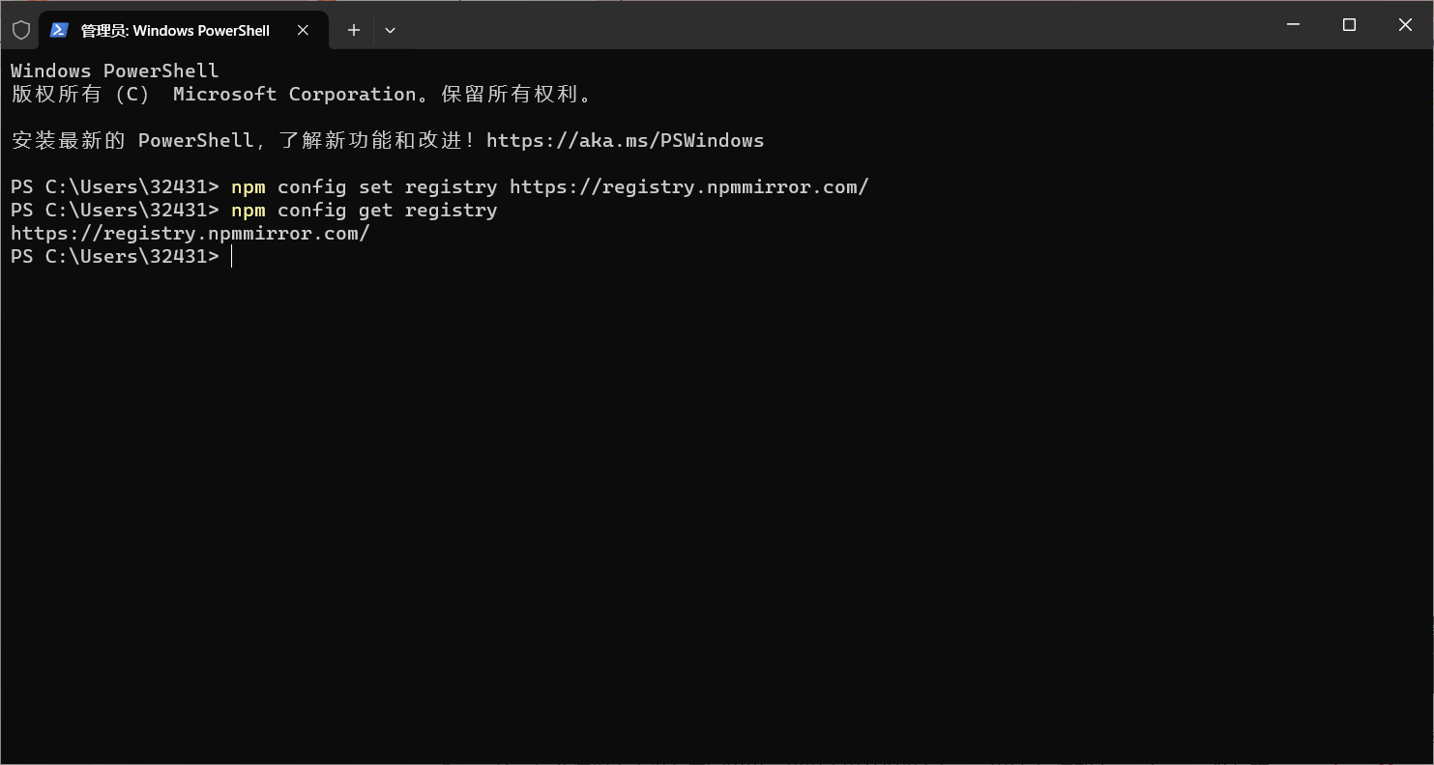This screenshot has height=765, width=1434.
Task: Place cursor at the active PowerShell prompt
Action: click(x=232, y=256)
